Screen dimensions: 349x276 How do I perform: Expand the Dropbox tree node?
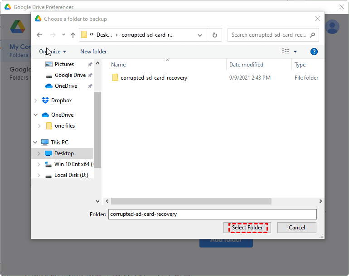[36, 100]
